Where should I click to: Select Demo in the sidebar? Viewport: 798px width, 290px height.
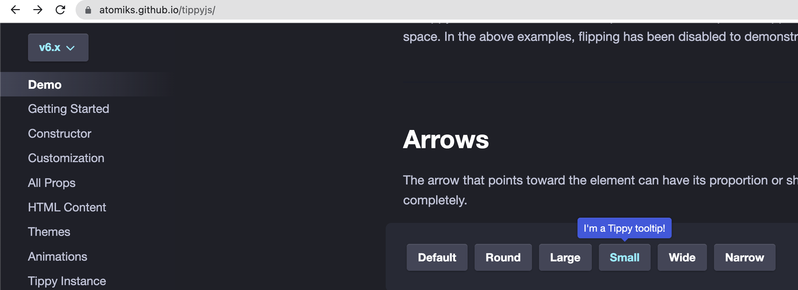[x=44, y=85]
